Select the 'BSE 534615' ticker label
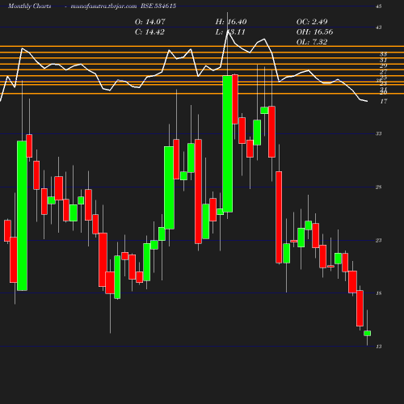This screenshot has height=404, width=404. click(158, 6)
